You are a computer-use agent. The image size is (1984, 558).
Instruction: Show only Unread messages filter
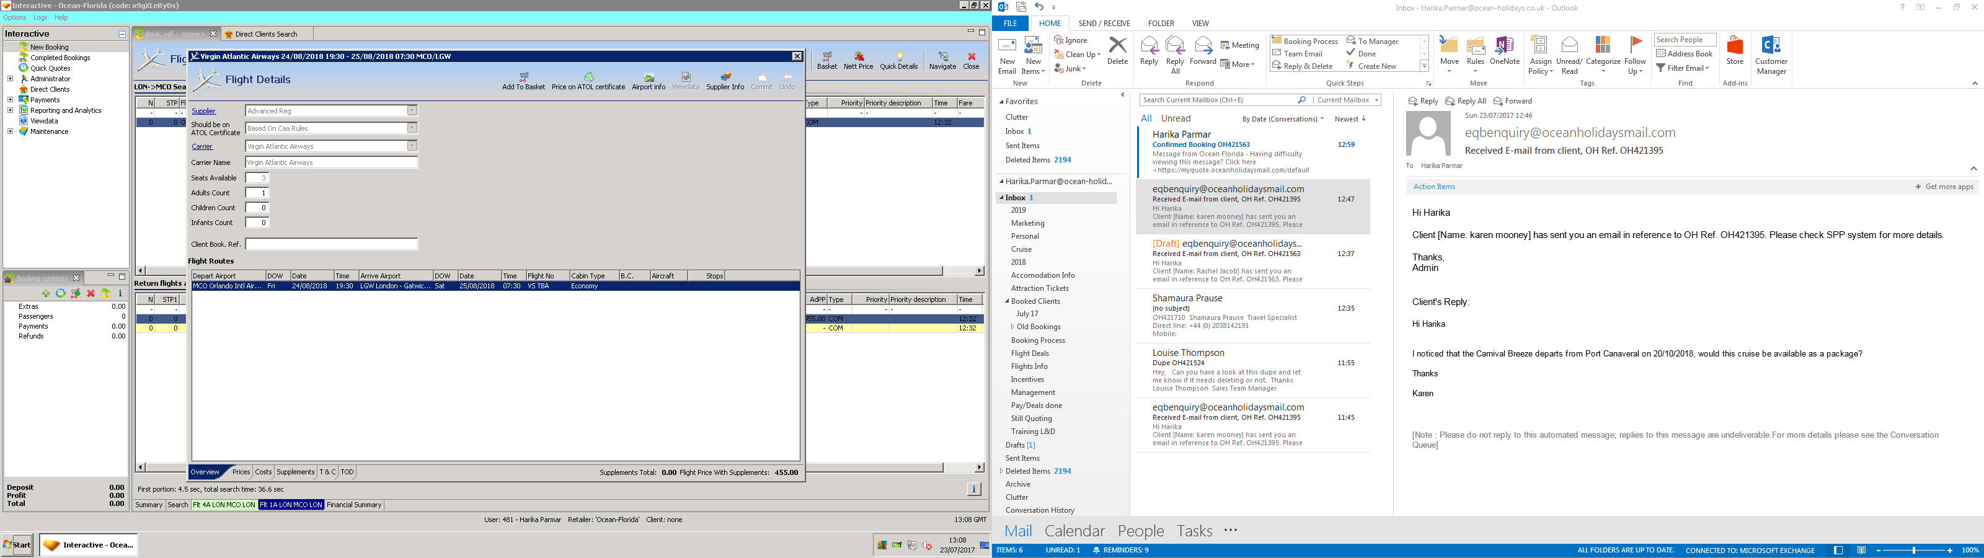(x=1176, y=118)
